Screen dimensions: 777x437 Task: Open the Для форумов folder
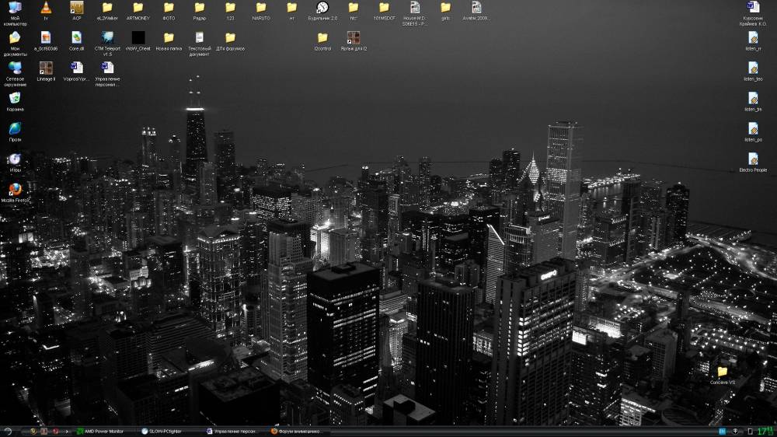pos(230,37)
